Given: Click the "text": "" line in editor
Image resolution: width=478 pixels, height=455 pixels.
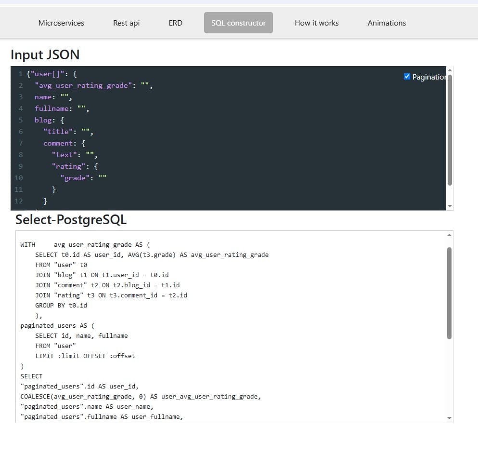Looking at the screenshot, I should [75, 155].
